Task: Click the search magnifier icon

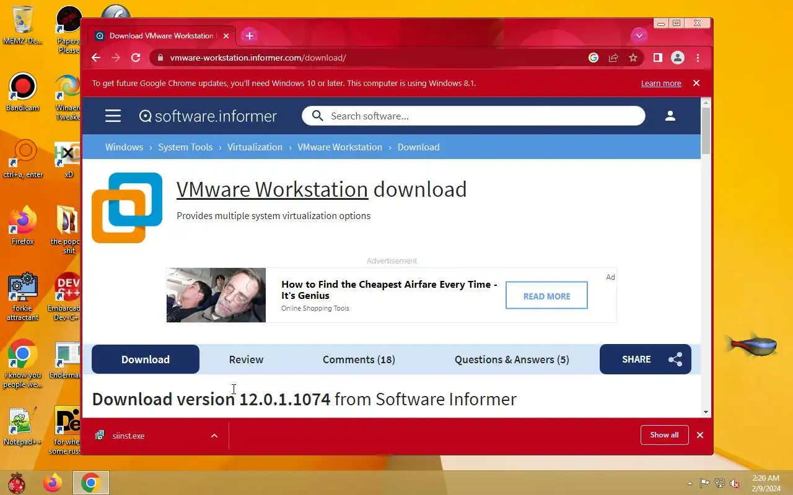Action: pos(318,116)
